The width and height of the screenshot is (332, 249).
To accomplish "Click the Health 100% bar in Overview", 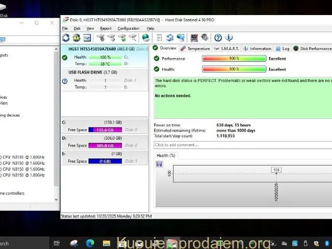I will pos(233,69).
